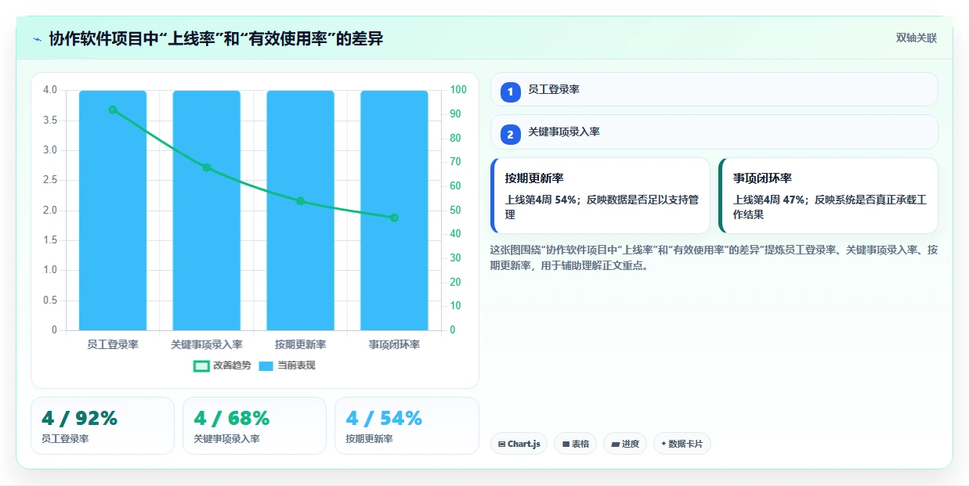Click the left axis value 4.0
The height and width of the screenshot is (486, 969).
[x=50, y=90]
